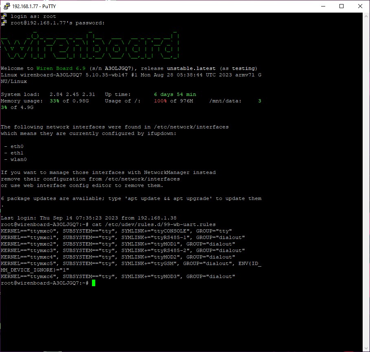Maximize the PuTTY window
Viewport: 370px width, 352px height.
tap(342, 6)
